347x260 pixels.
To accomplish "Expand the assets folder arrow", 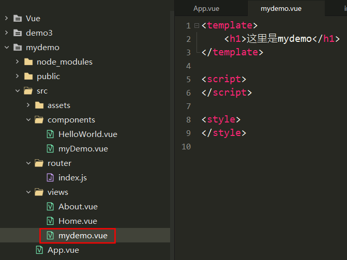I will 28,105.
